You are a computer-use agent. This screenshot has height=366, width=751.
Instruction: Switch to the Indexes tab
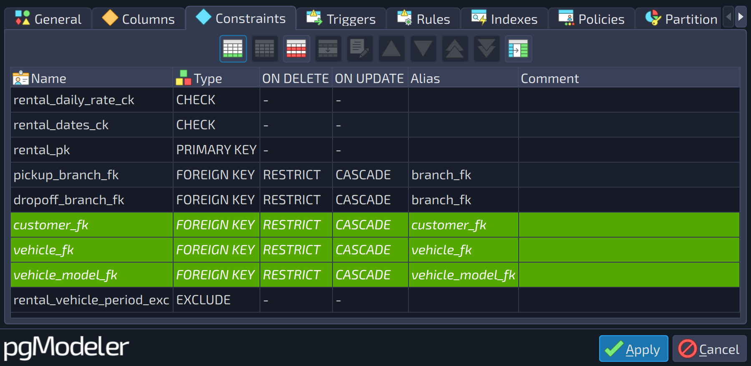pyautogui.click(x=504, y=19)
